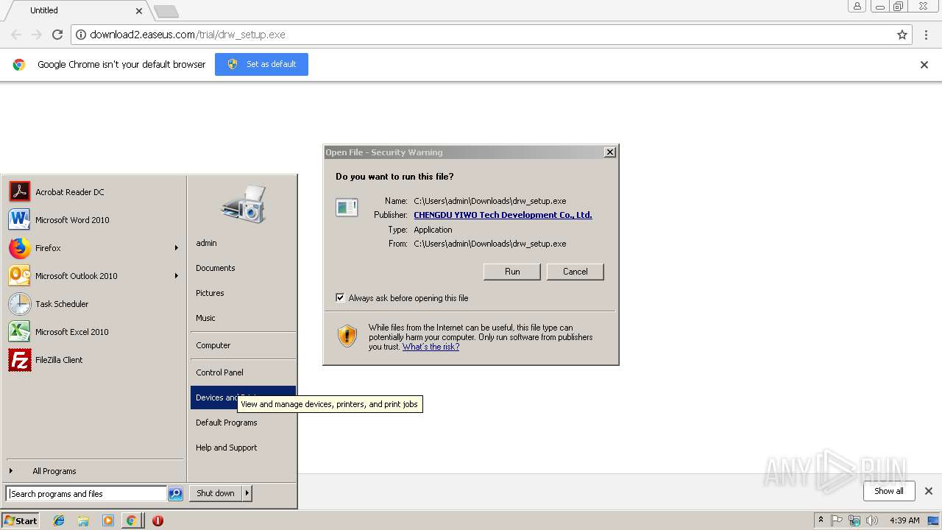
Task: Click the Run button in security warning
Action: [512, 272]
